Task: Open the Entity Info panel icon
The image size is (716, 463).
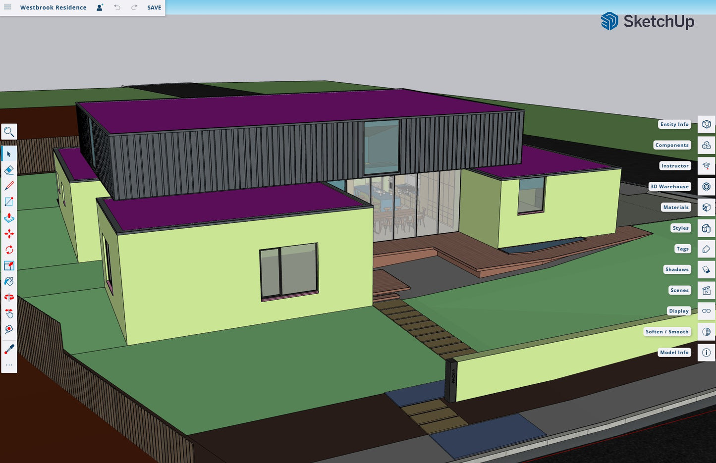Action: click(707, 124)
